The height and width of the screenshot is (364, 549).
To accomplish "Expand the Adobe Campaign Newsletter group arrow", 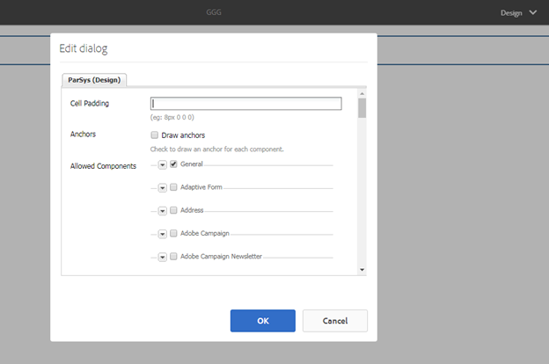I will (163, 257).
